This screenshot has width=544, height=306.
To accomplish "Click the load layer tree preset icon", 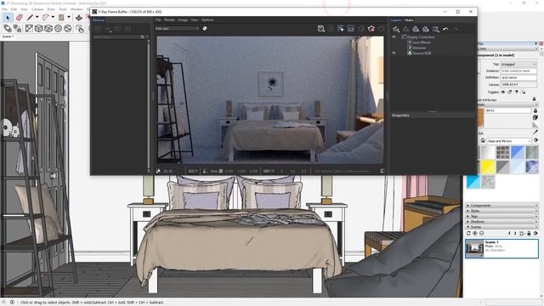I will click(x=416, y=29).
